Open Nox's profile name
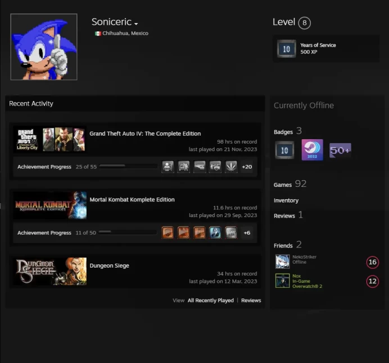389x363 pixels. click(296, 276)
